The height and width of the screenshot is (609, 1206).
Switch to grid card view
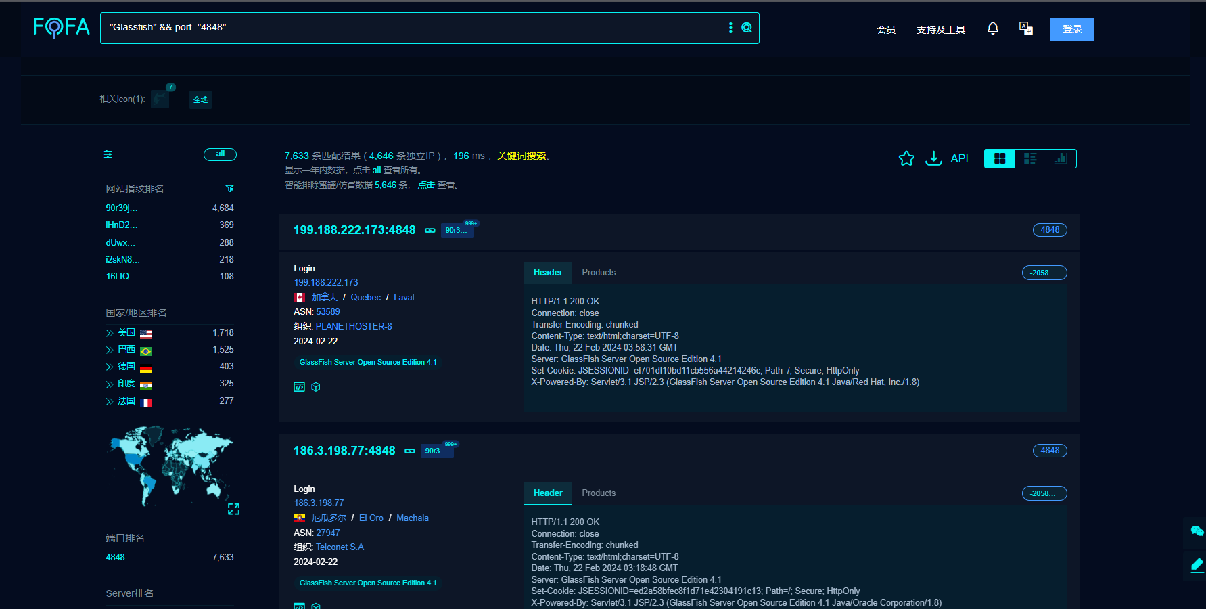click(1000, 158)
